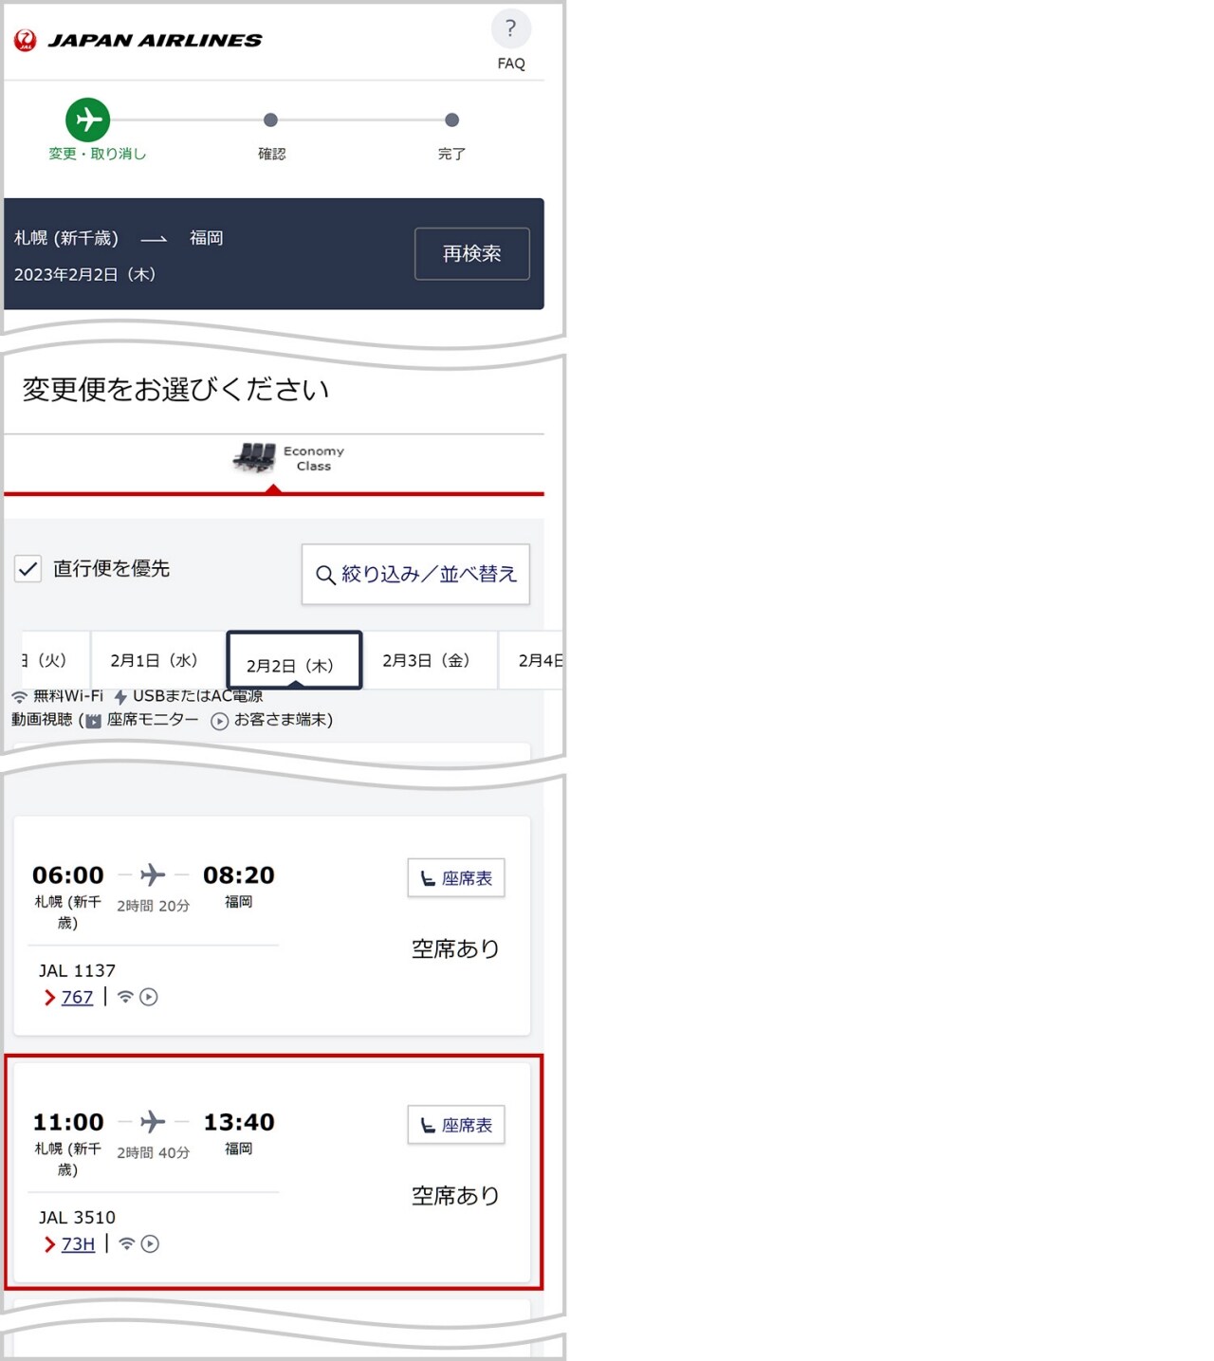Select the partially shown 2月4日 tab
The image size is (1214, 1361).
click(x=531, y=660)
